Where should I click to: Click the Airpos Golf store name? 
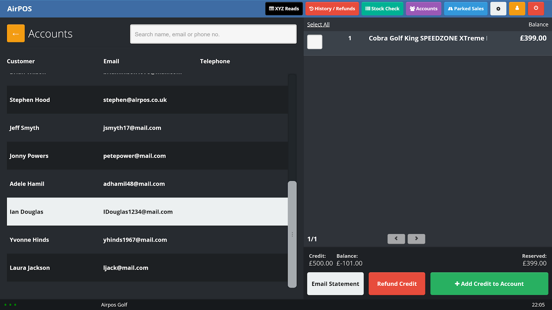coord(114,305)
